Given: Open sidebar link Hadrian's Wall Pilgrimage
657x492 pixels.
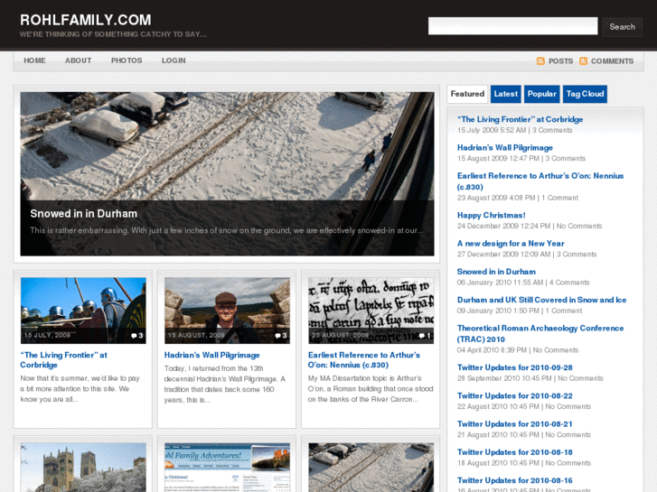Looking at the screenshot, I should coord(505,147).
